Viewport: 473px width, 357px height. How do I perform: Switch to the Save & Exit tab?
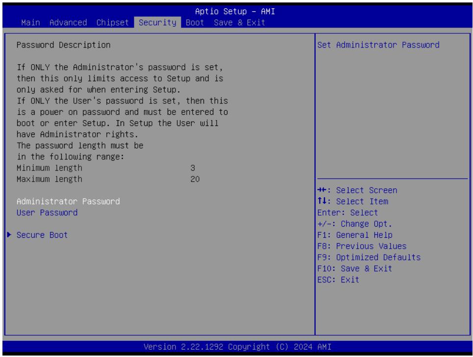[240, 23]
